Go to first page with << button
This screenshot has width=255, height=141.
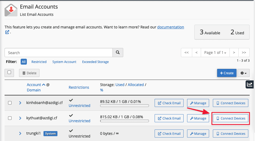click(186, 53)
